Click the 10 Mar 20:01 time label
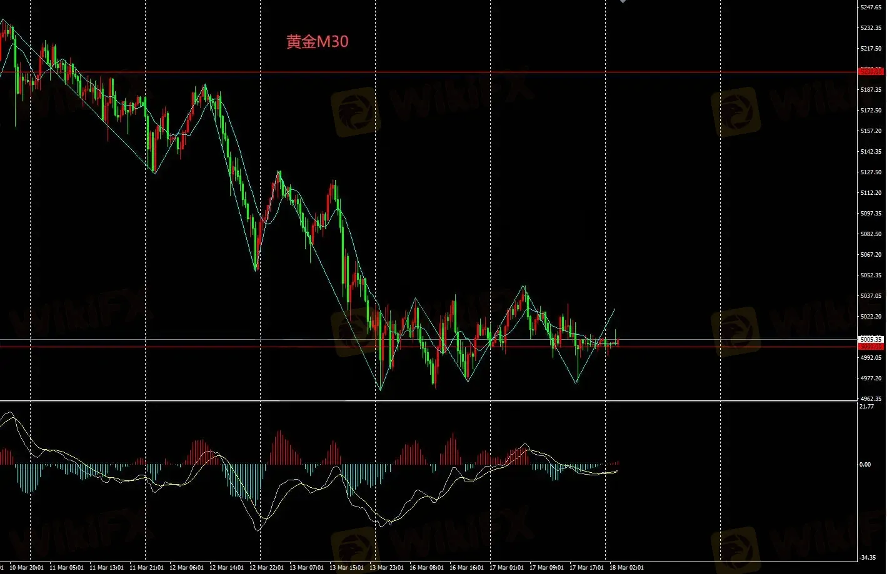887x574 pixels. pos(26,568)
